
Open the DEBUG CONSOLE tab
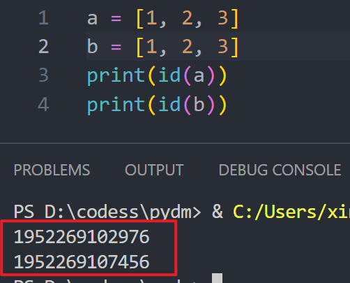coord(280,170)
